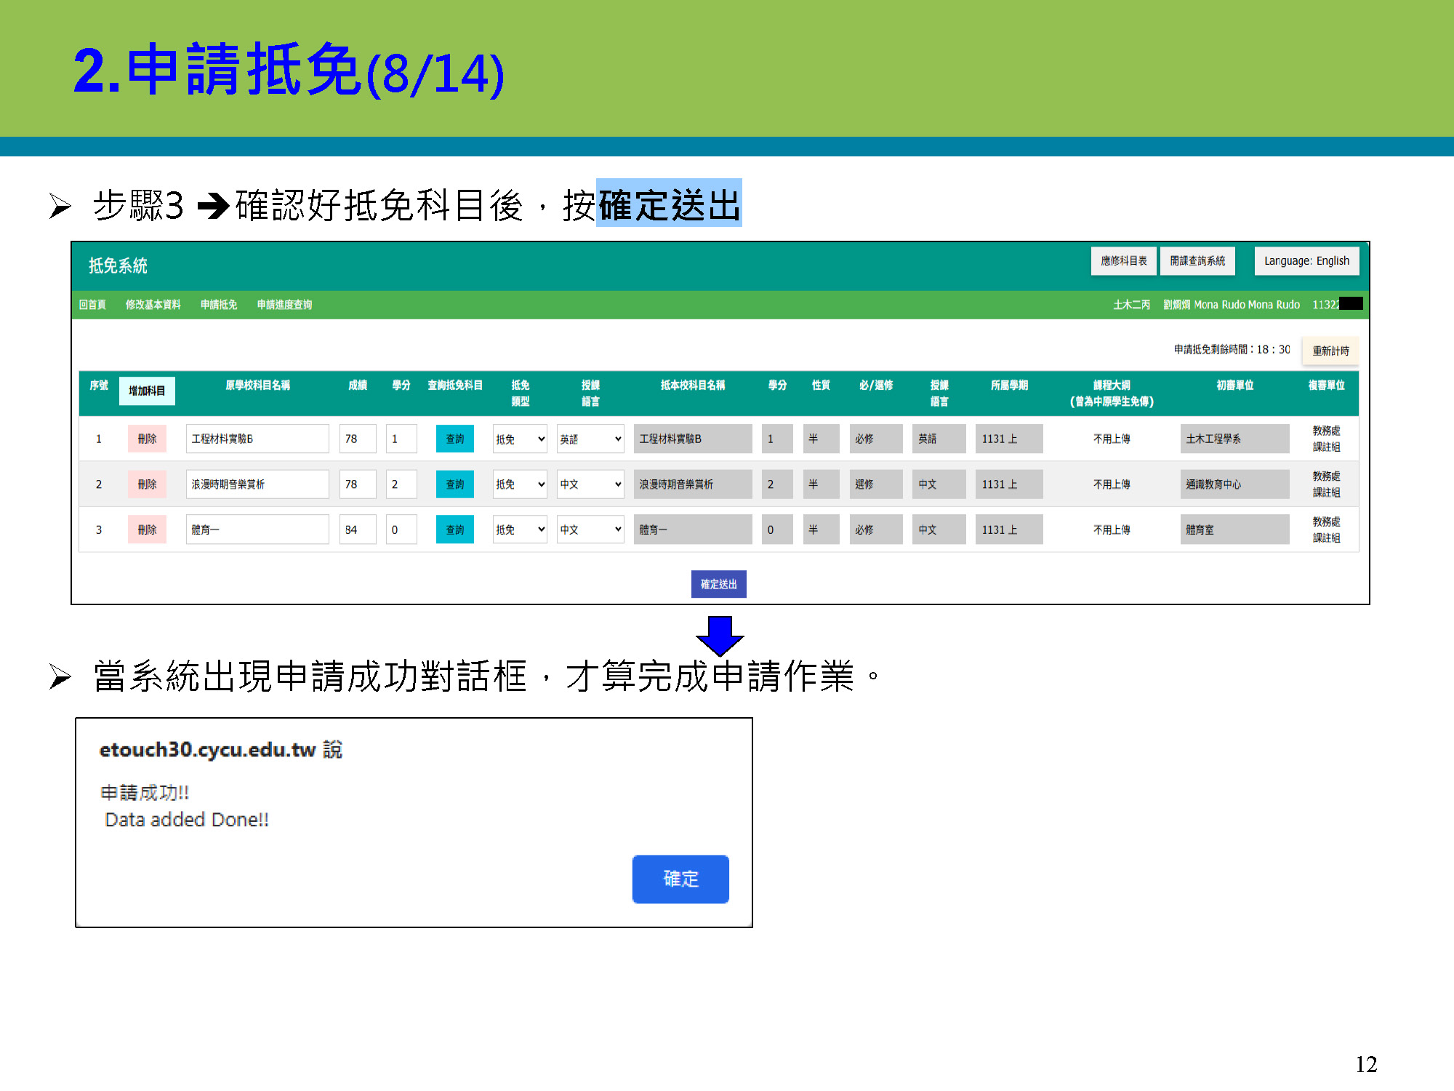Click the 土木二丙 class label
The image size is (1454, 1091).
tap(1131, 305)
